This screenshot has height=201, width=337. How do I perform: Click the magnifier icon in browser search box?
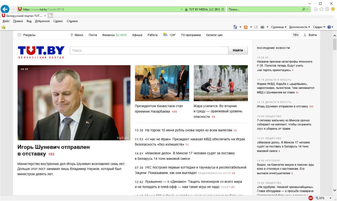[304, 9]
